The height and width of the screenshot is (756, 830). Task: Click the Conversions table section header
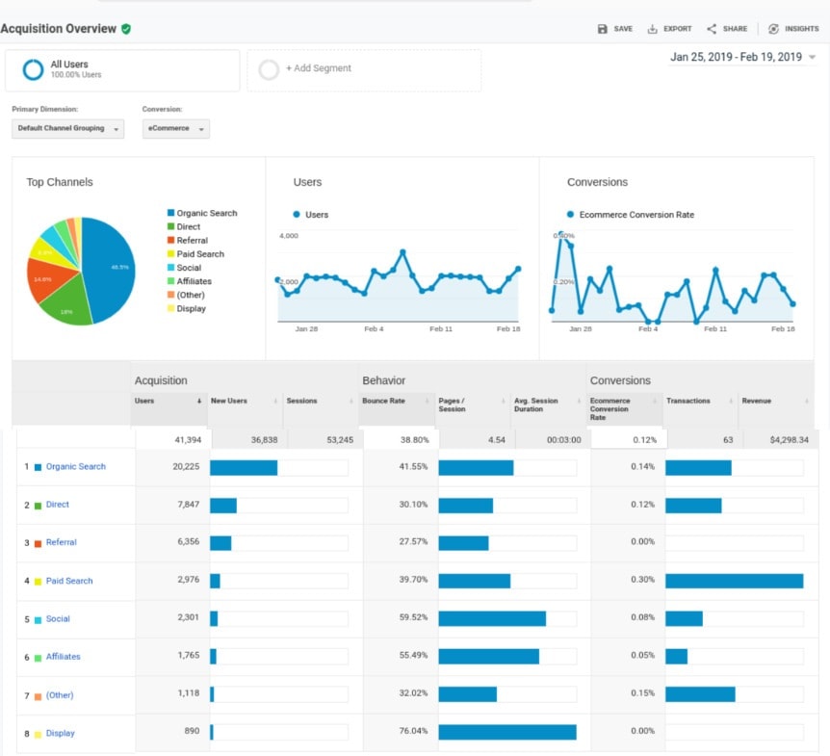(x=620, y=380)
